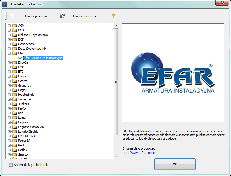Click the ETI folder icon
Screen dimensions: 231x176
click(x=14, y=72)
